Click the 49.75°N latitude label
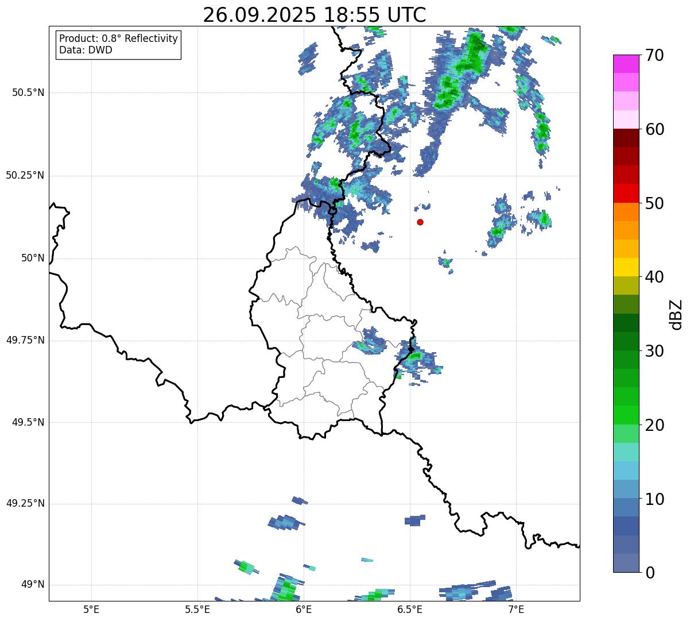Viewport: 690px width, 621px height. 25,340
